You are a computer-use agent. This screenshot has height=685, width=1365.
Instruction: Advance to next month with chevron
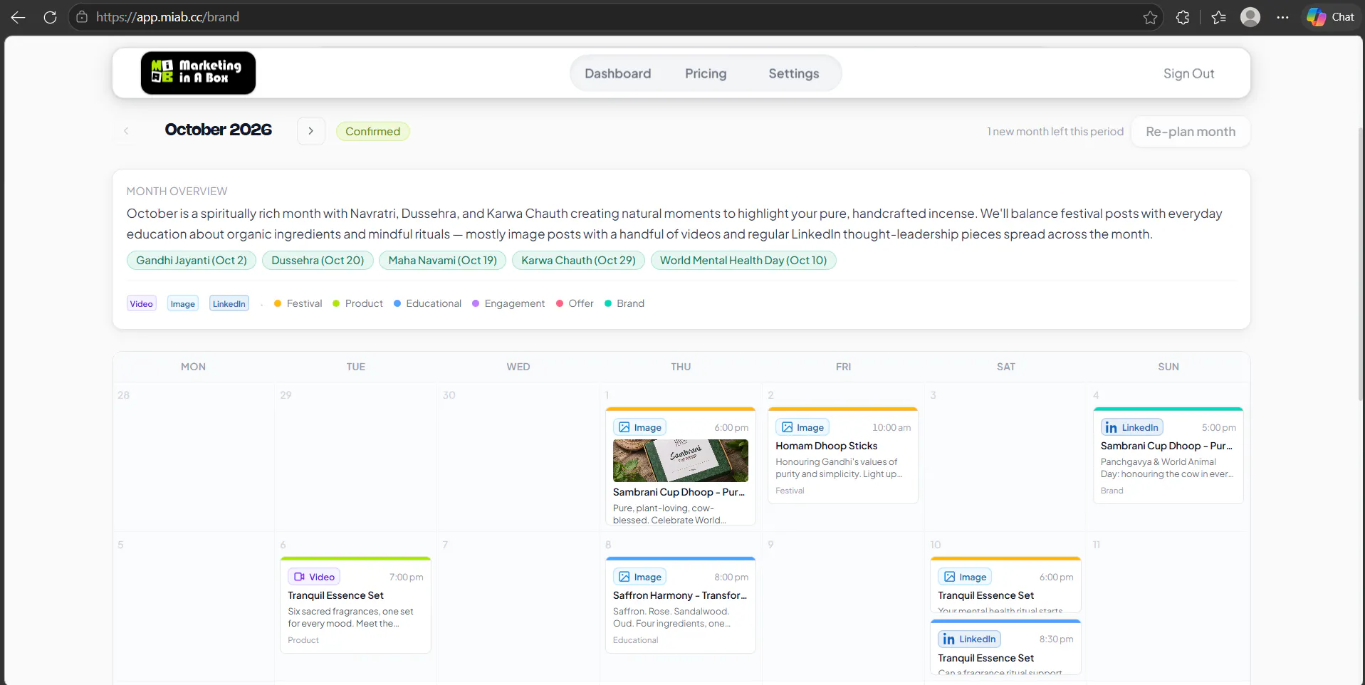[311, 131]
